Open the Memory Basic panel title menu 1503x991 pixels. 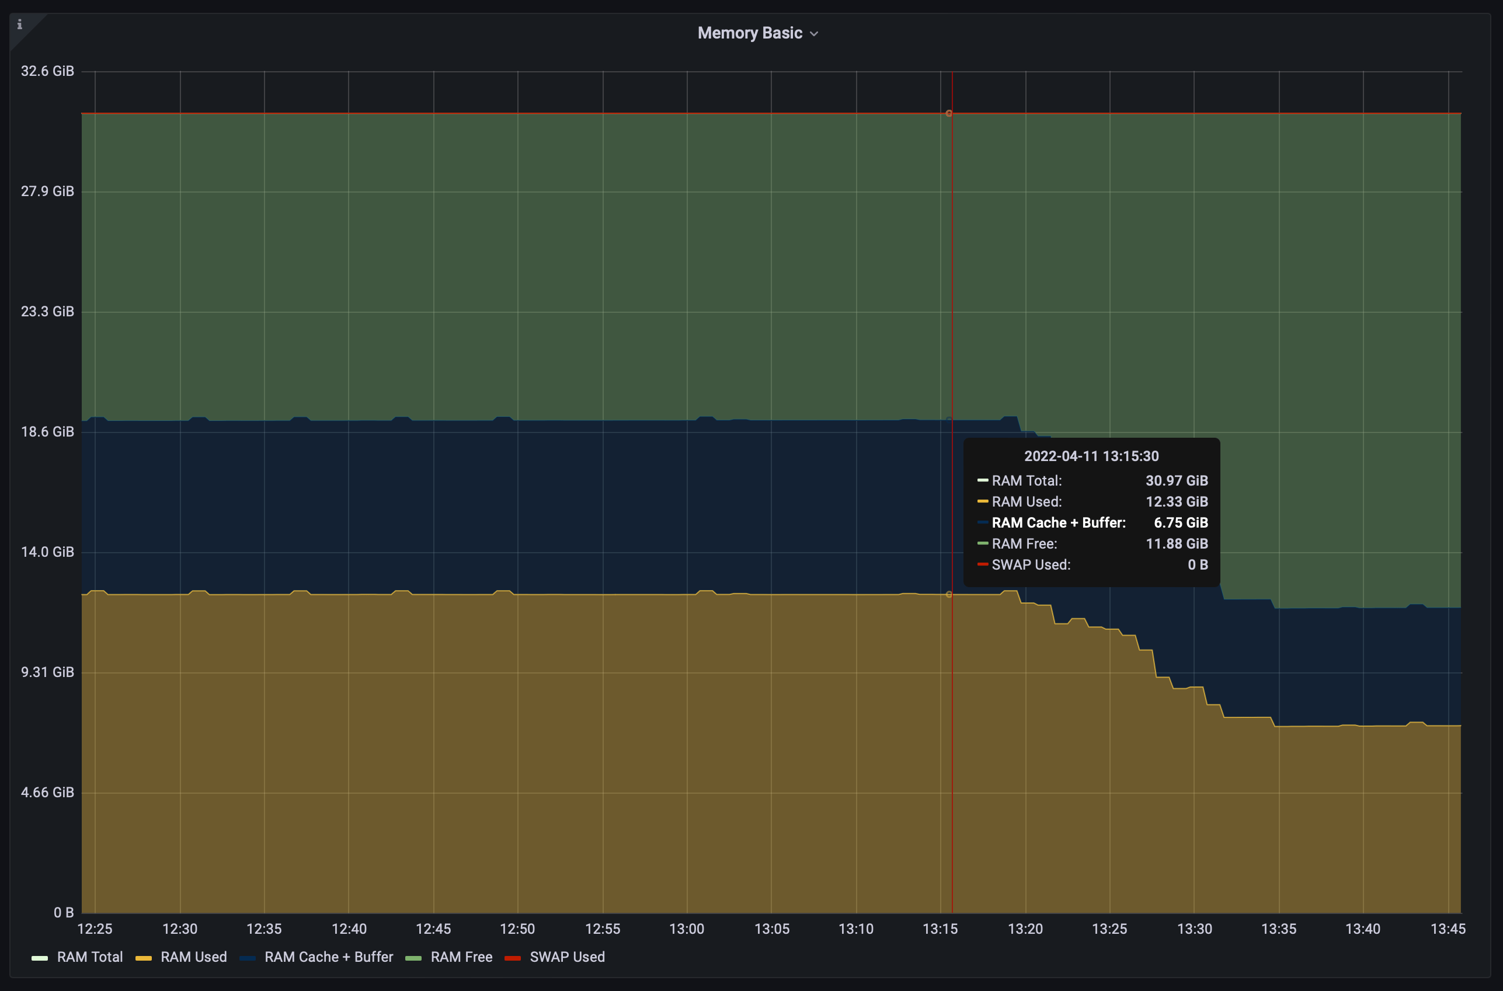(749, 33)
